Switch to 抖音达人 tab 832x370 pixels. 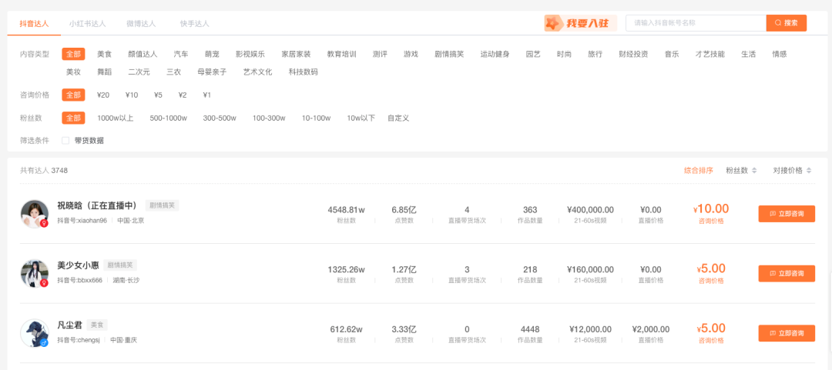click(x=34, y=23)
